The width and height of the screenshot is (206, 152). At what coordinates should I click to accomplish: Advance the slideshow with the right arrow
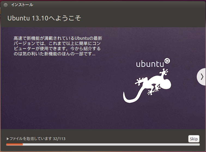point(202,77)
